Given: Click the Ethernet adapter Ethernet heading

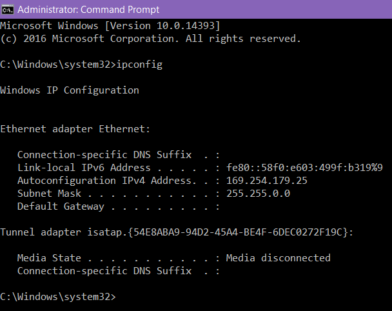Looking at the screenshot, I should pos(75,129).
